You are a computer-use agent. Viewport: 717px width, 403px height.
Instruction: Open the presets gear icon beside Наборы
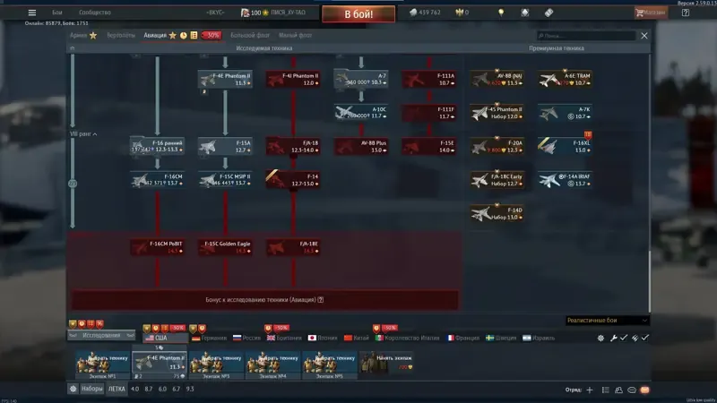tap(73, 389)
